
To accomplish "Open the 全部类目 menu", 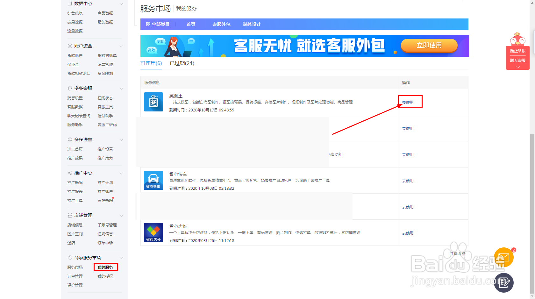I will coord(158,24).
